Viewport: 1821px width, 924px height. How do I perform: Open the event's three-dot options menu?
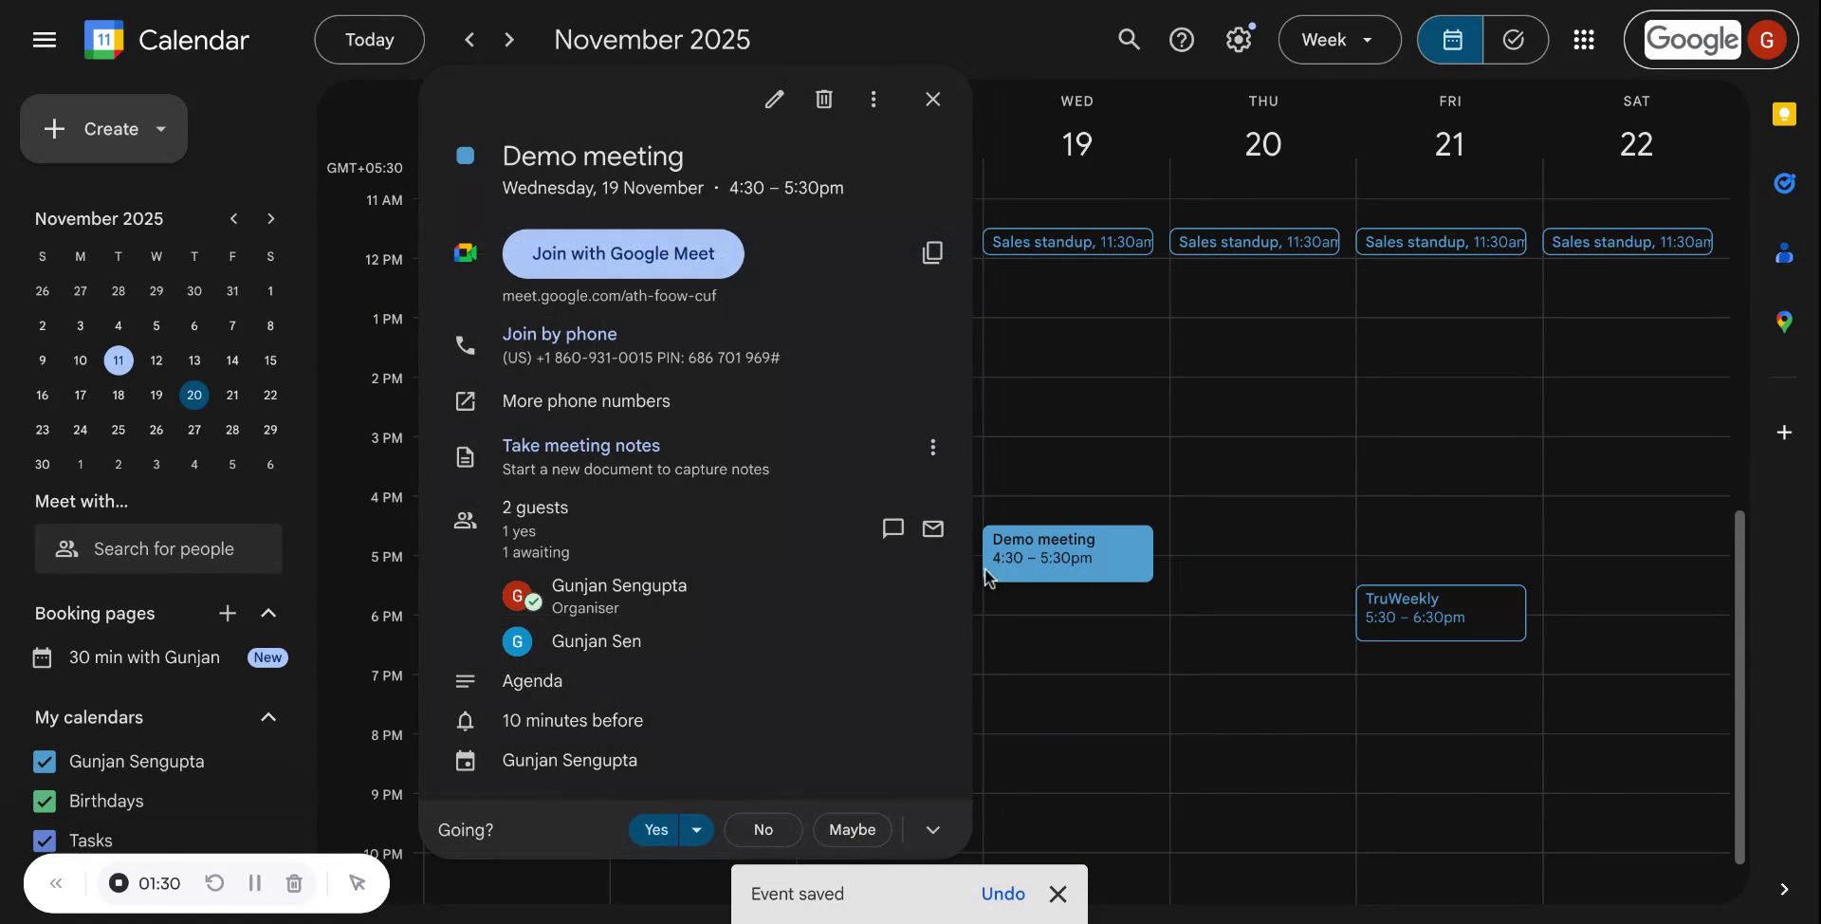point(874,99)
